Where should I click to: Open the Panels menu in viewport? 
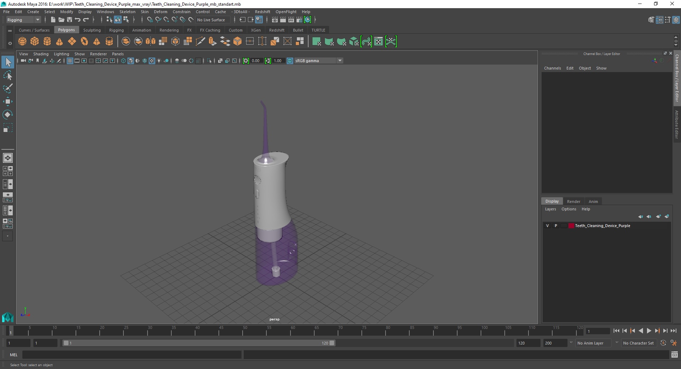118,54
